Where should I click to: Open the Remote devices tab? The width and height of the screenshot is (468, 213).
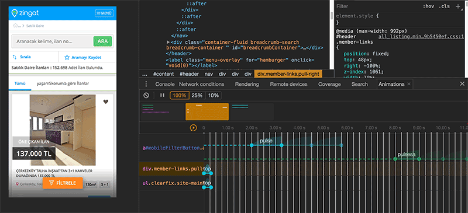point(288,84)
